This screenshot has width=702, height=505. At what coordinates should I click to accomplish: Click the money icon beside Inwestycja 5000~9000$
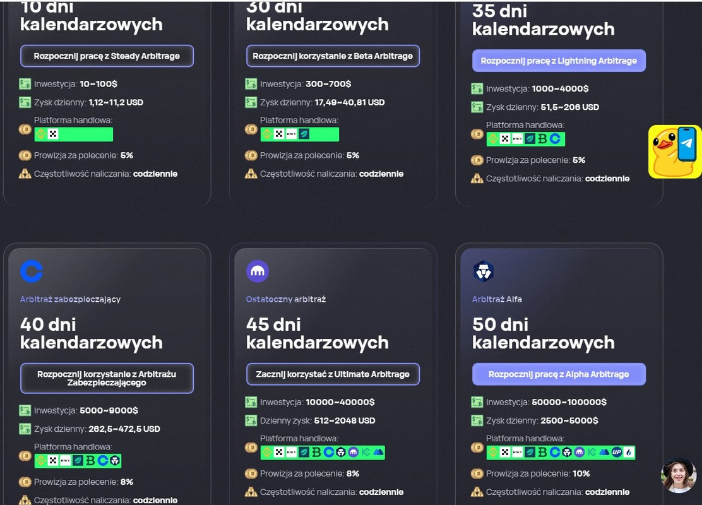coord(25,410)
